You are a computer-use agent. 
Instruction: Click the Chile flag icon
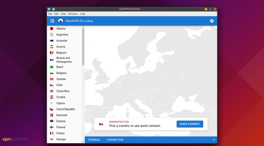click(52, 85)
